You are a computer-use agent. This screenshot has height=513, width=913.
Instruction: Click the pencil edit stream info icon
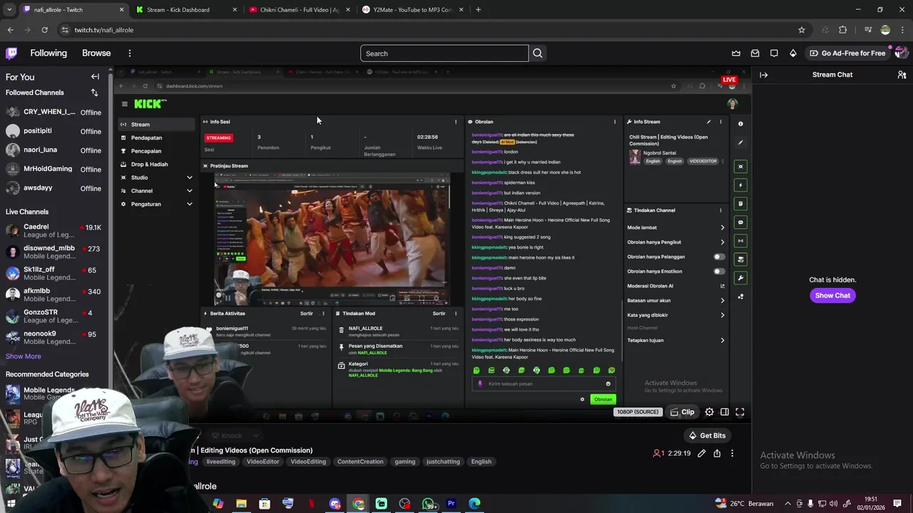(702, 453)
